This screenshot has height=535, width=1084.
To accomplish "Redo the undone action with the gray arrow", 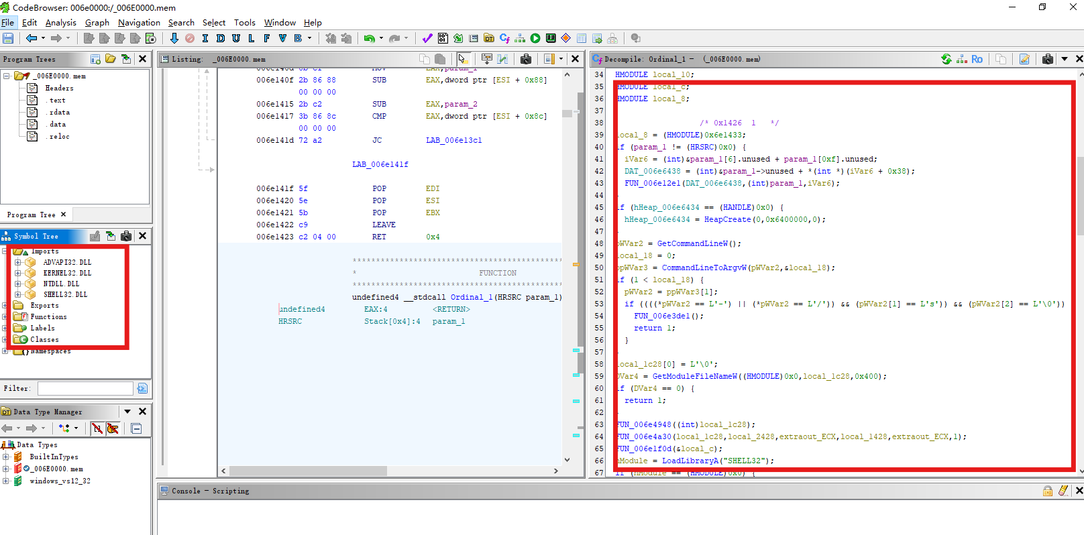I will [x=394, y=38].
